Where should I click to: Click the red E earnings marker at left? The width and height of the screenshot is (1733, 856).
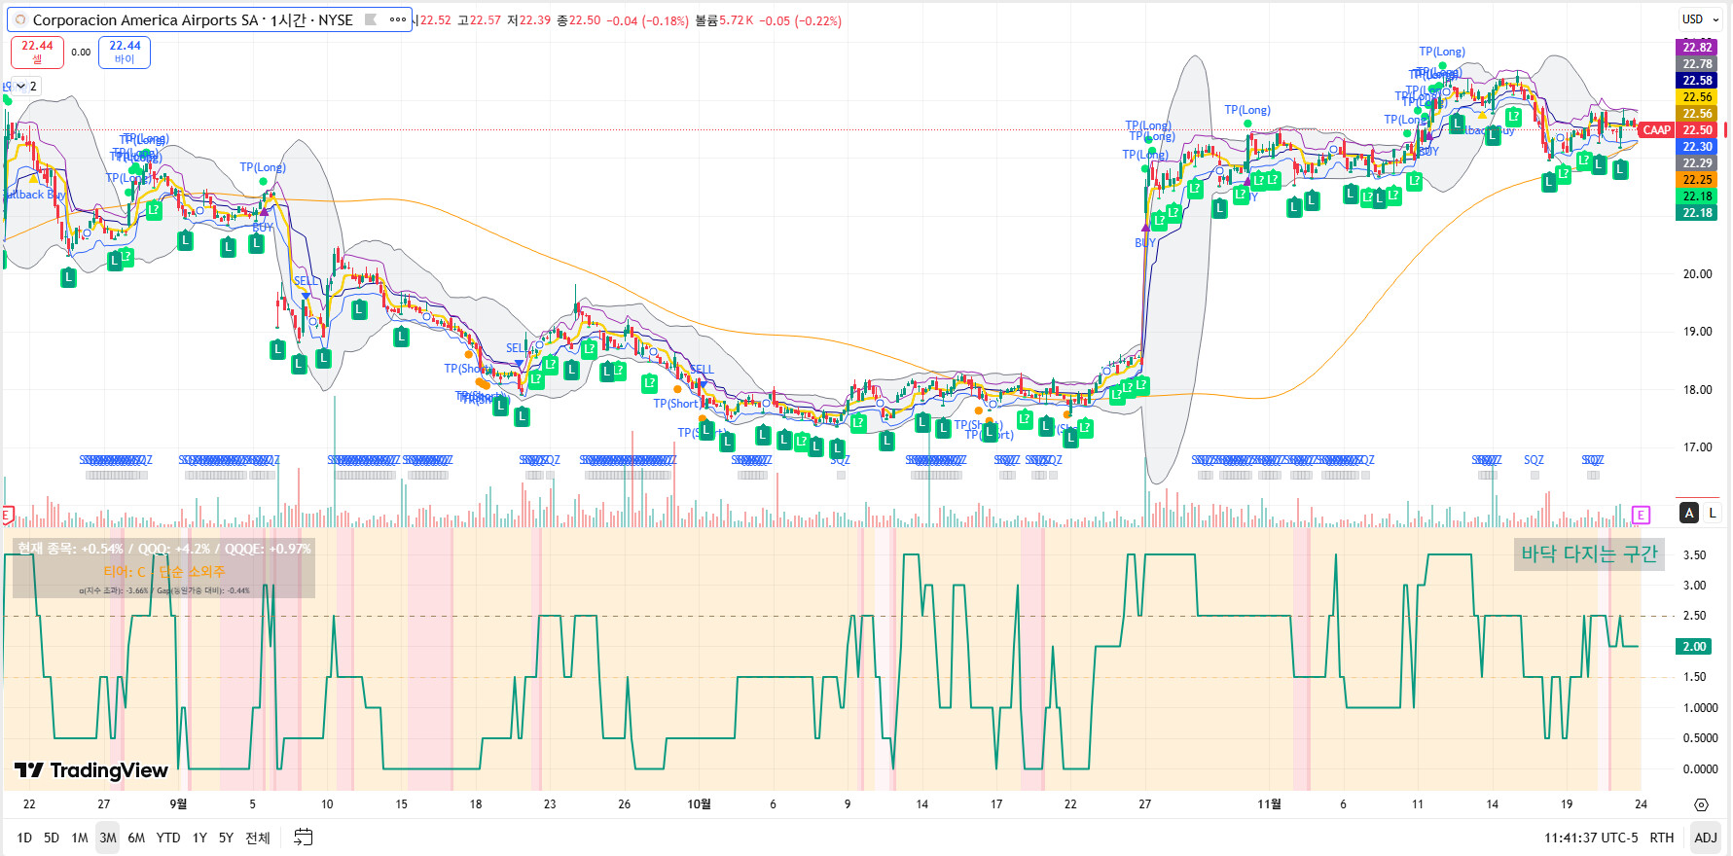7,516
